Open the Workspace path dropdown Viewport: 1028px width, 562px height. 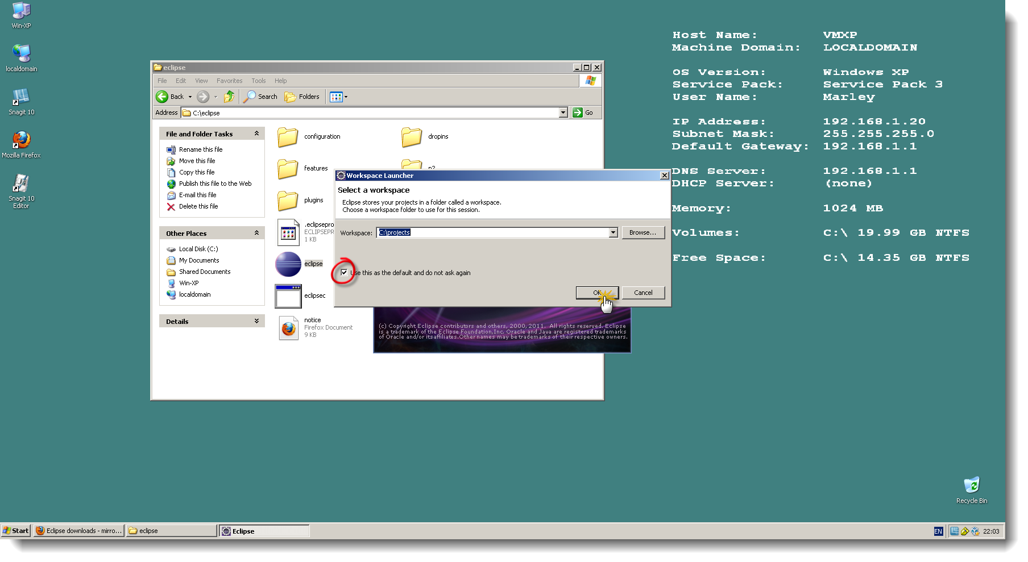[x=612, y=232]
